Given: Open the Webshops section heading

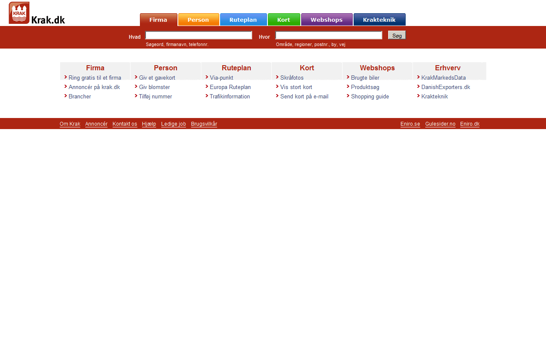Looking at the screenshot, I should 377,68.
